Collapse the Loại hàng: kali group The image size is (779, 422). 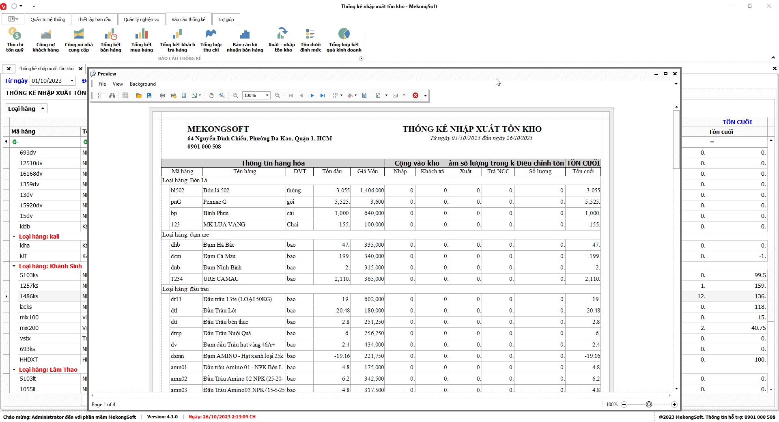click(14, 237)
